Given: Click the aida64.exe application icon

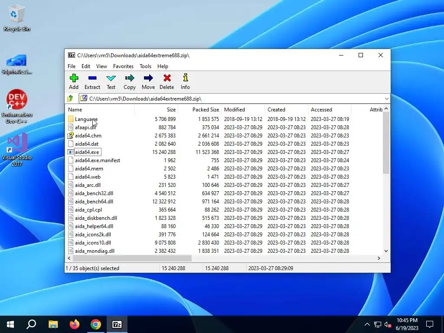Looking at the screenshot, I should click(x=71, y=152).
